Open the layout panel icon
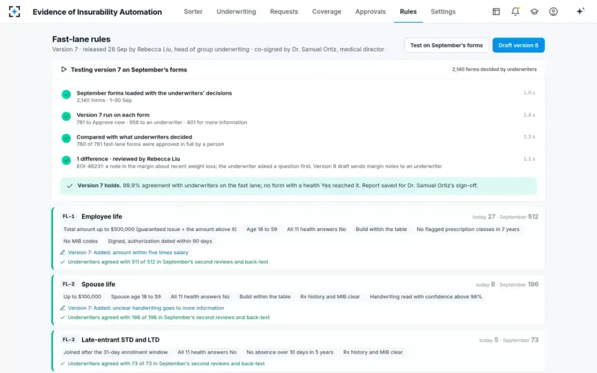 (496, 11)
